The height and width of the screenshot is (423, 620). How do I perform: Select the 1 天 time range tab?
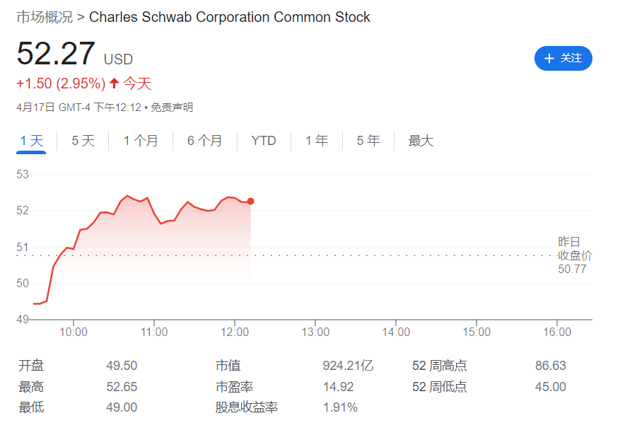pyautogui.click(x=32, y=141)
